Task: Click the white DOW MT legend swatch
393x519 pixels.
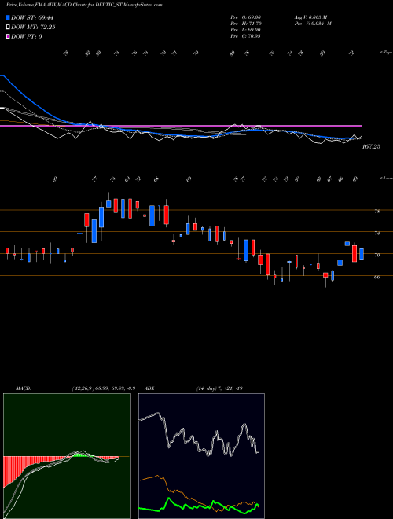Action: tap(9, 27)
